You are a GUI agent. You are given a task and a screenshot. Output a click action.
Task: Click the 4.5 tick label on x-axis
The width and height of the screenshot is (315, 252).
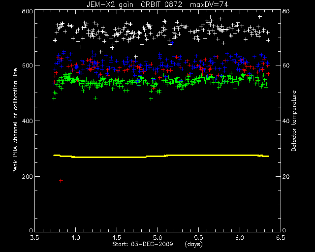[x=117, y=238]
